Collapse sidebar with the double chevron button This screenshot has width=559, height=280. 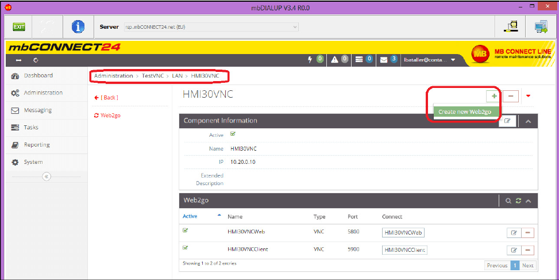tap(47, 177)
